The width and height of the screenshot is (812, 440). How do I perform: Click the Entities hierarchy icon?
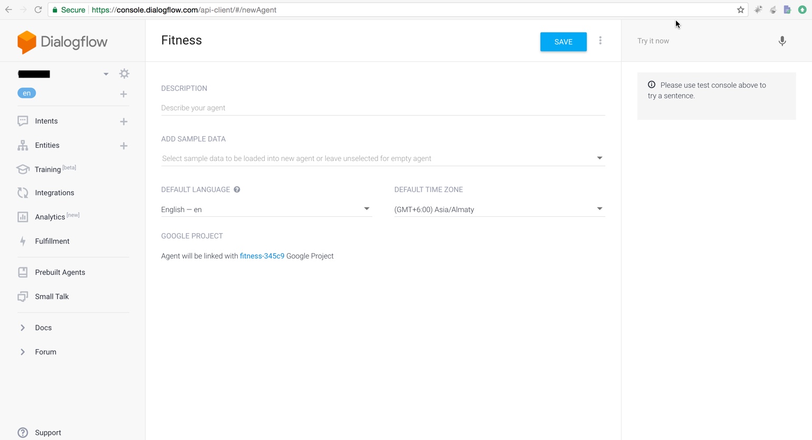click(23, 145)
